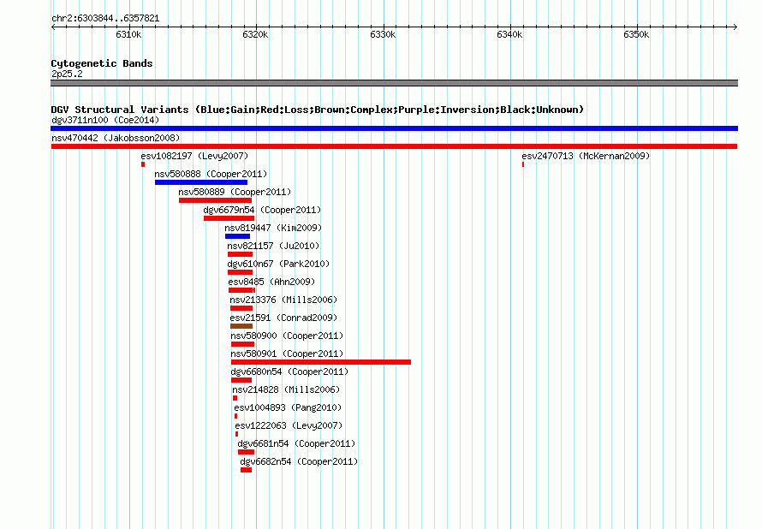This screenshot has height=529, width=762.
Task: Click the red nsv821157 loss bar
Action: click(x=240, y=254)
